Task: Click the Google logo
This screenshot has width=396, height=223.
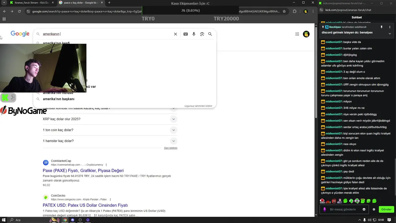Action: [20, 34]
